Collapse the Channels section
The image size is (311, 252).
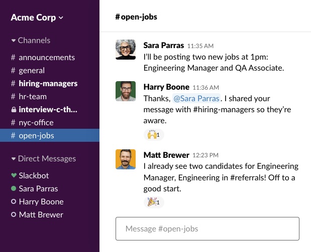[x=31, y=41]
